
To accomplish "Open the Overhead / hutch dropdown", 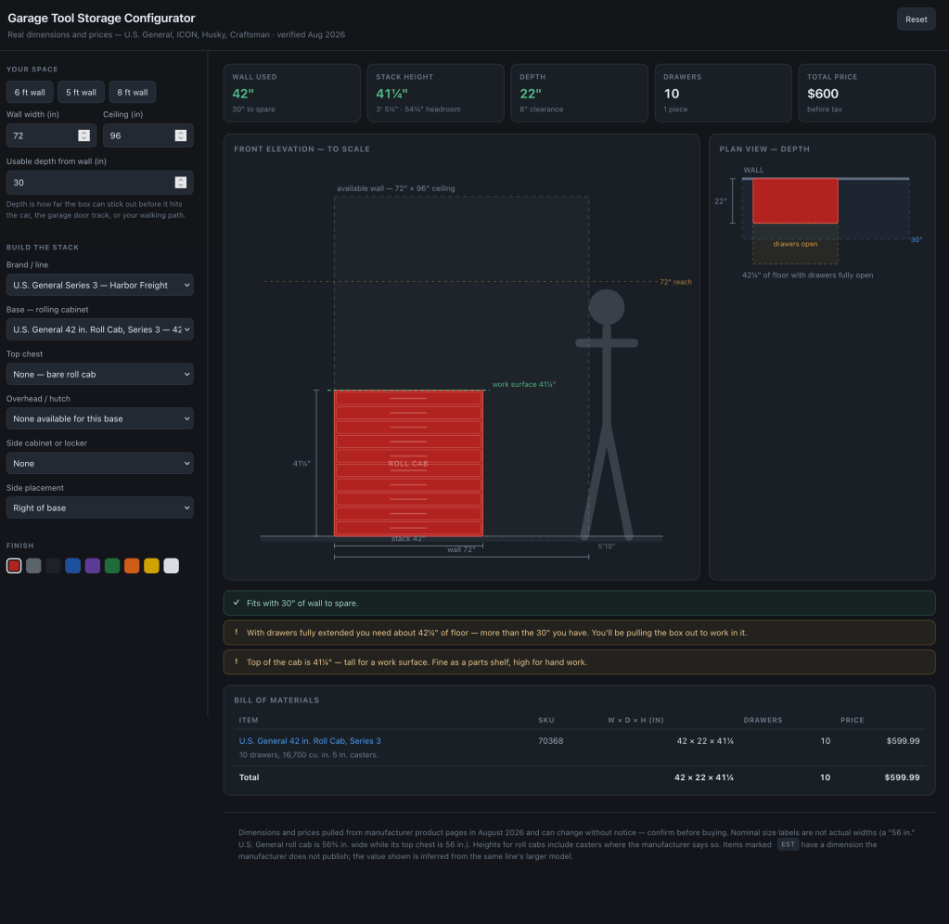I will pyautogui.click(x=100, y=418).
